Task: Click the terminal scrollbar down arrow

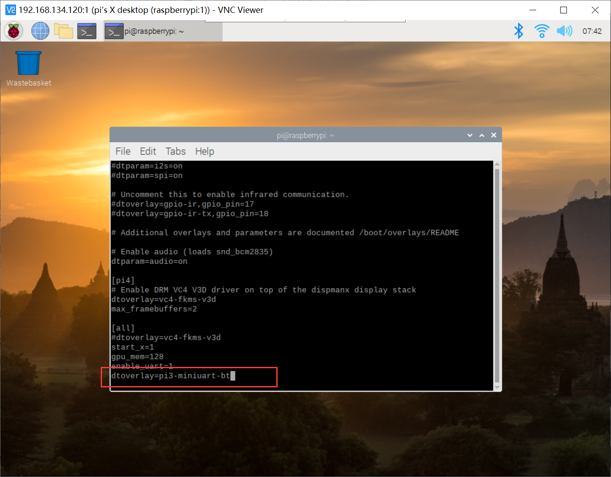Action: tap(497, 387)
